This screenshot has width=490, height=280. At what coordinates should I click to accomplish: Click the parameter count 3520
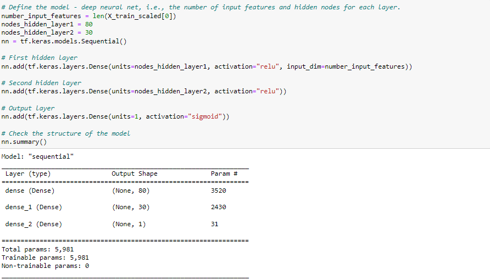click(x=219, y=191)
